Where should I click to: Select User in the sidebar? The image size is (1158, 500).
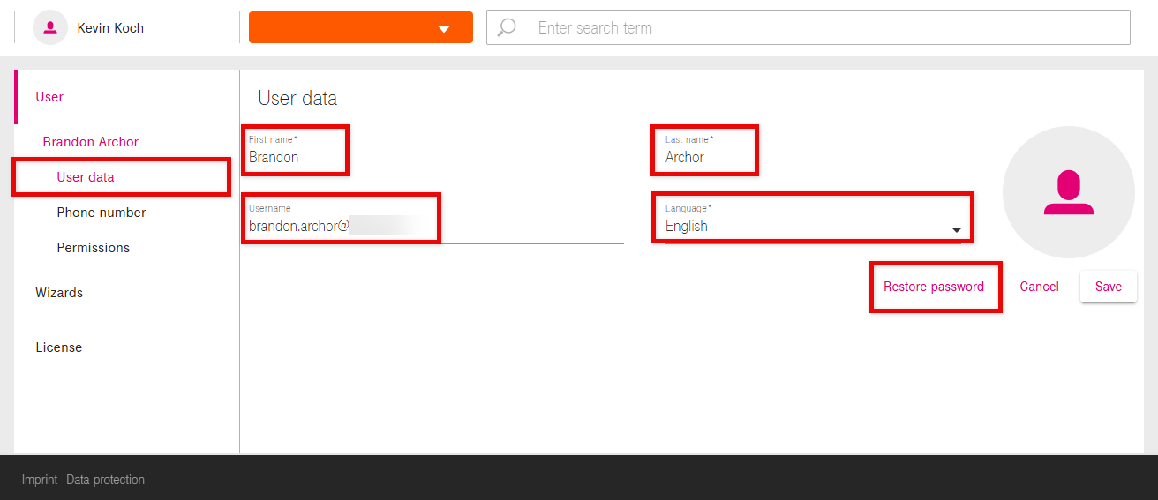pos(49,97)
